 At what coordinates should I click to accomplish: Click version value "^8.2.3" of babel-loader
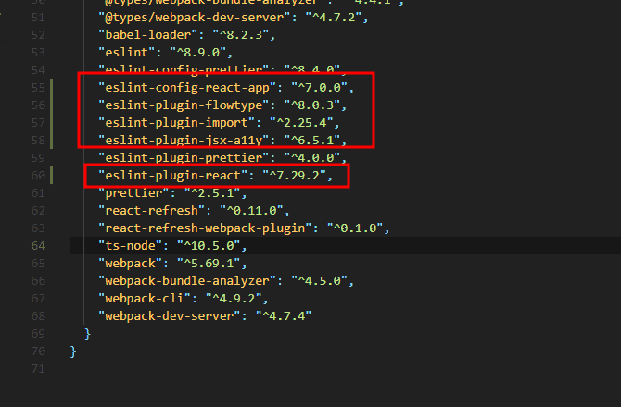pyautogui.click(x=240, y=35)
